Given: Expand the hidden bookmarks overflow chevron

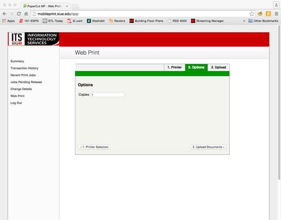Looking at the screenshot, I should (x=244, y=21).
